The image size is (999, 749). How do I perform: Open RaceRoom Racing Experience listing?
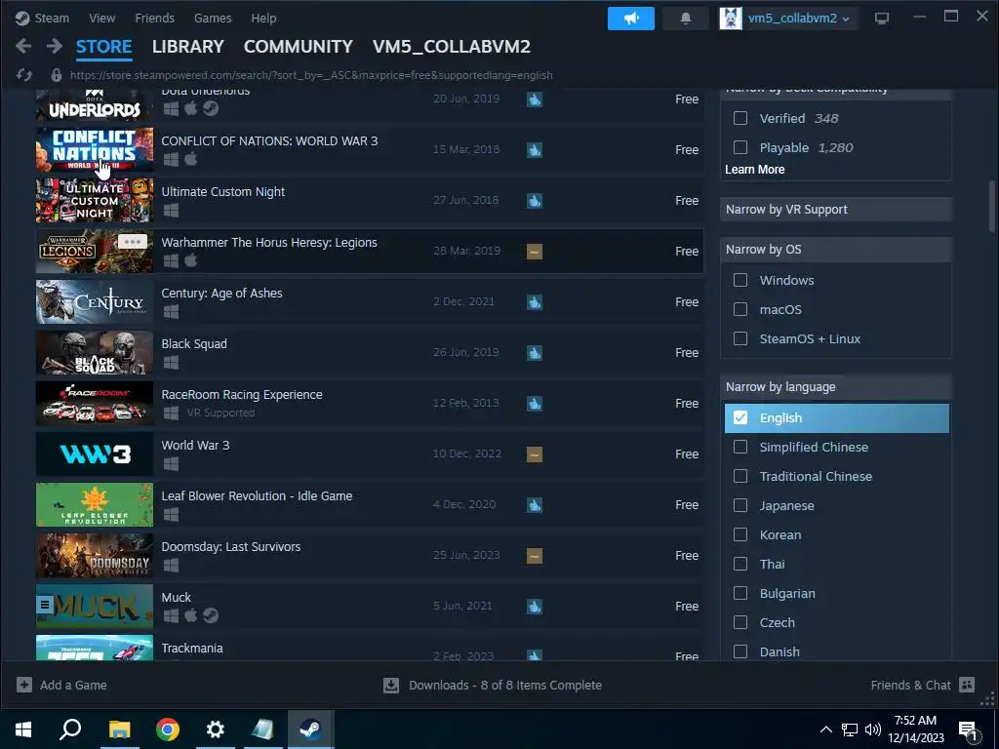(370, 403)
